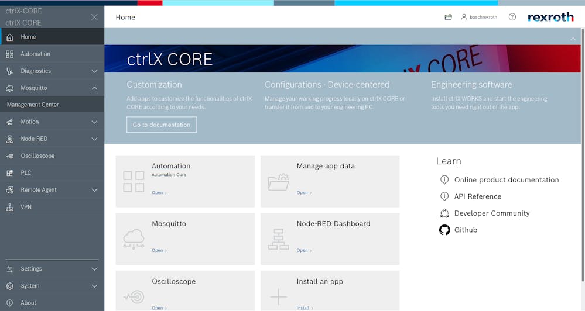Click the boschrexroth username
585x311 pixels.
tap(483, 17)
